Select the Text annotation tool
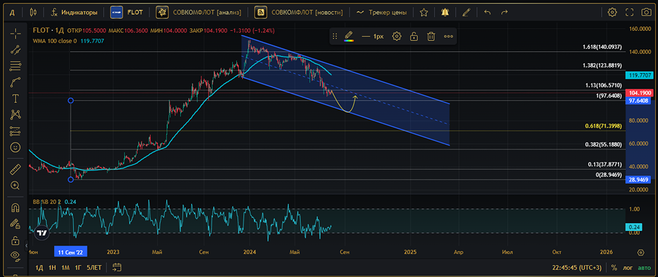The image size is (658, 277). point(16,99)
